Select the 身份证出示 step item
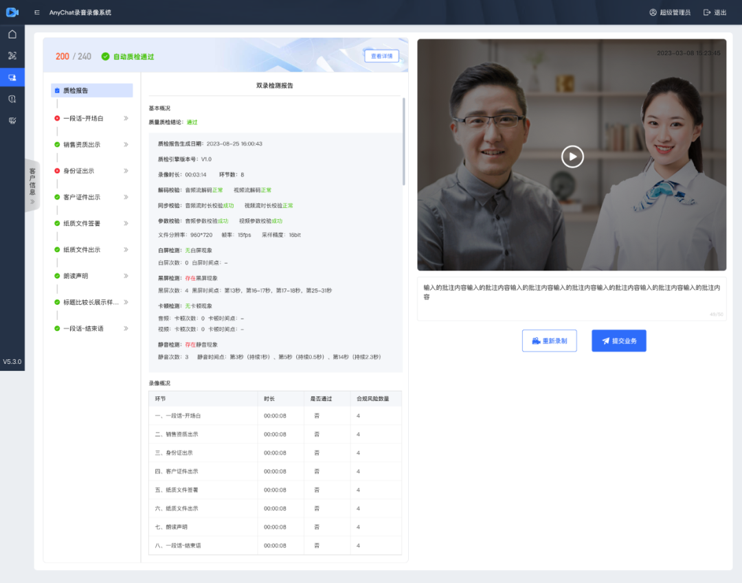 coord(78,171)
